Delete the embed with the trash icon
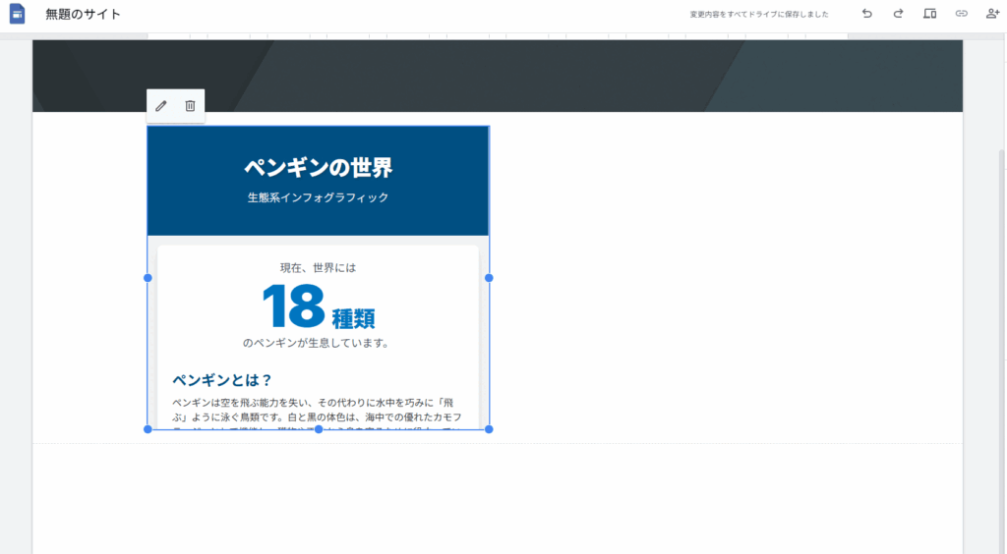Viewport: 1007px width, 554px height. click(x=191, y=106)
